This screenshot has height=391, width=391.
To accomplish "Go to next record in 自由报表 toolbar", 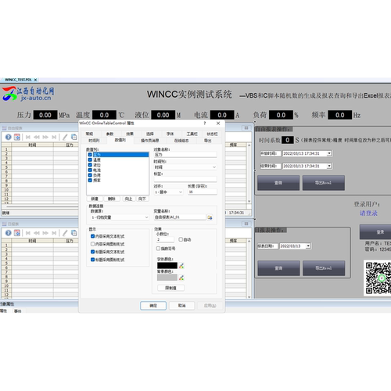I will tap(45, 137).
